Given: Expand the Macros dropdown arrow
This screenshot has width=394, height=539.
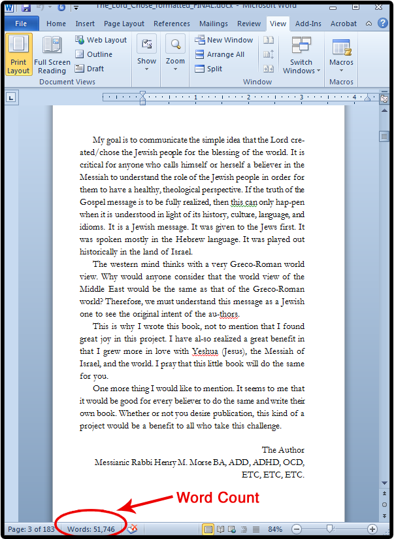Looking at the screenshot, I should click(x=341, y=71).
